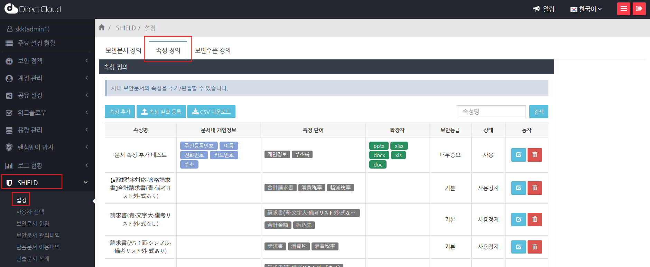This screenshot has width=650, height=267.
Task: Click the 로그 현황 chart icon
Action: click(x=9, y=166)
